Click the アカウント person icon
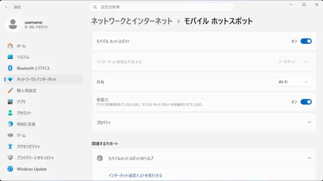This screenshot has height=181, width=323. [x=10, y=113]
